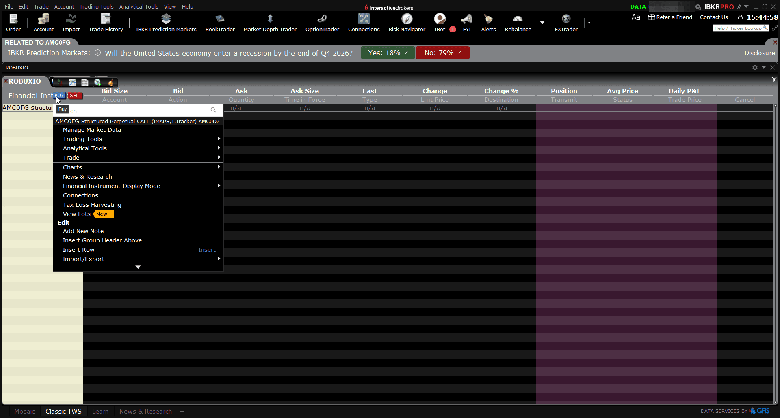
Task: Click the small toolbar customize arrow near FXTrader
Action: (x=589, y=23)
